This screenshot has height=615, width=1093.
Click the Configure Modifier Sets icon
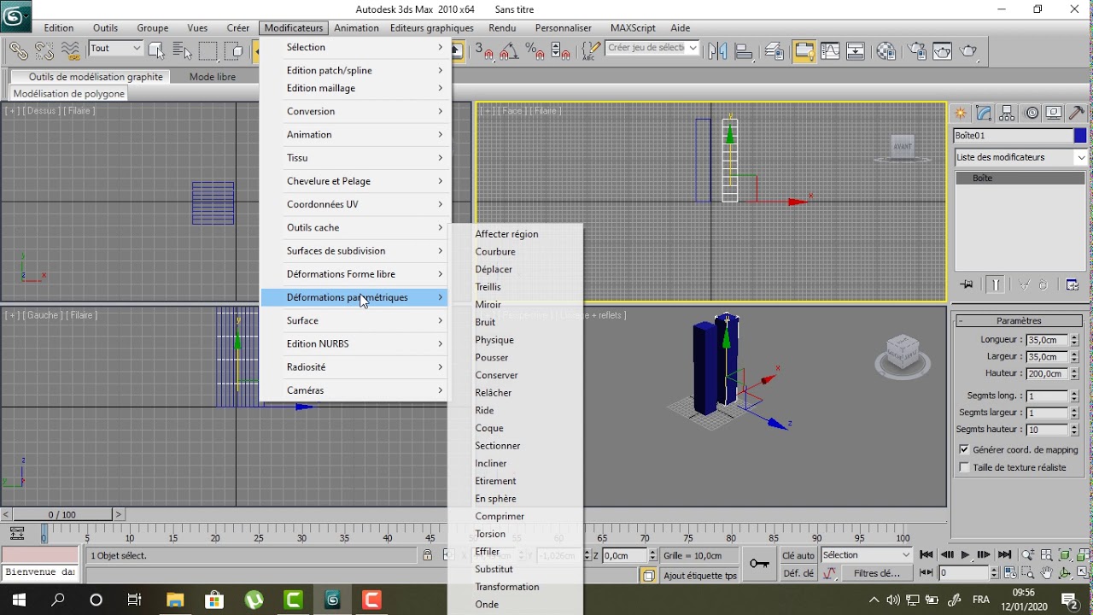tap(1073, 284)
